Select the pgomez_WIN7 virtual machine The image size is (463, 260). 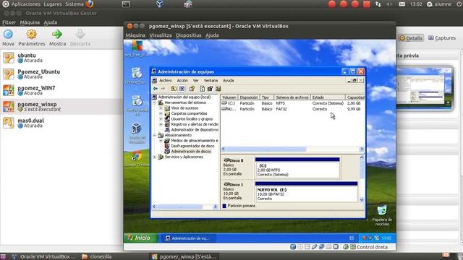pyautogui.click(x=61, y=90)
